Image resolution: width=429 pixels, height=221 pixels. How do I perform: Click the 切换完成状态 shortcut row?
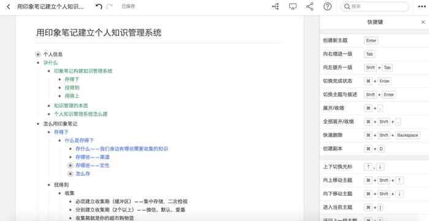tap(374, 81)
